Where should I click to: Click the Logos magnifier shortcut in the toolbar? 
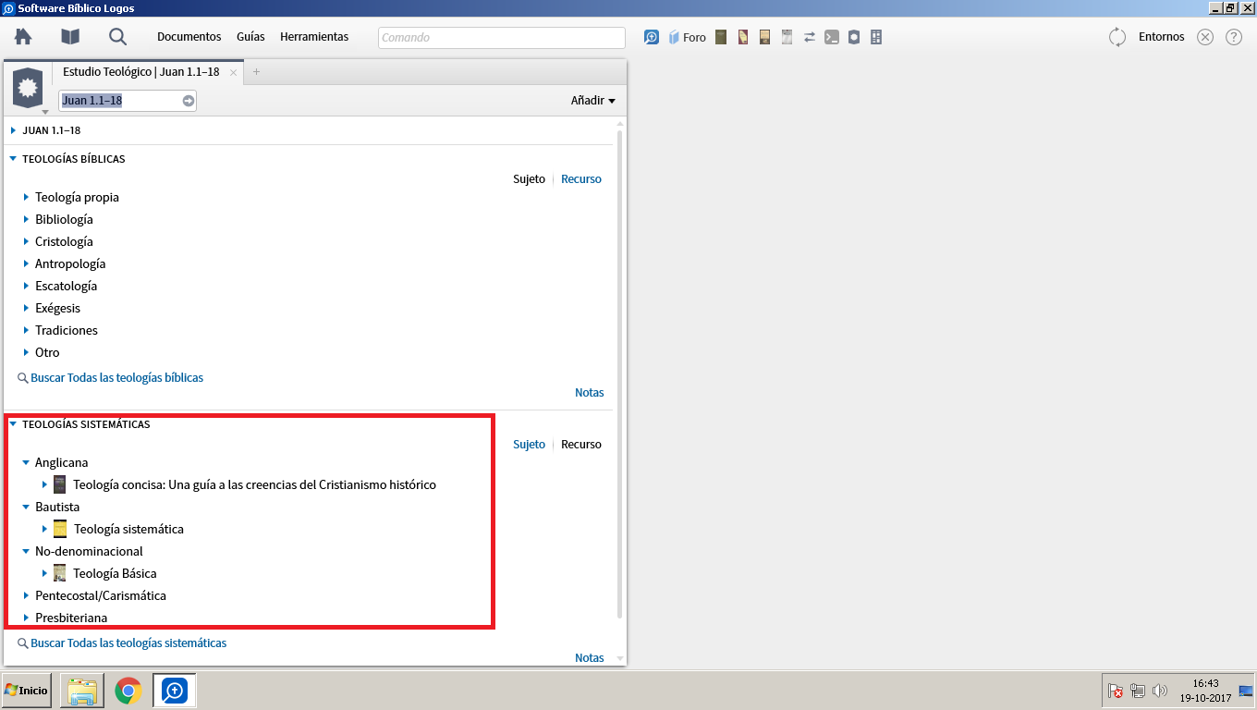[x=652, y=37]
